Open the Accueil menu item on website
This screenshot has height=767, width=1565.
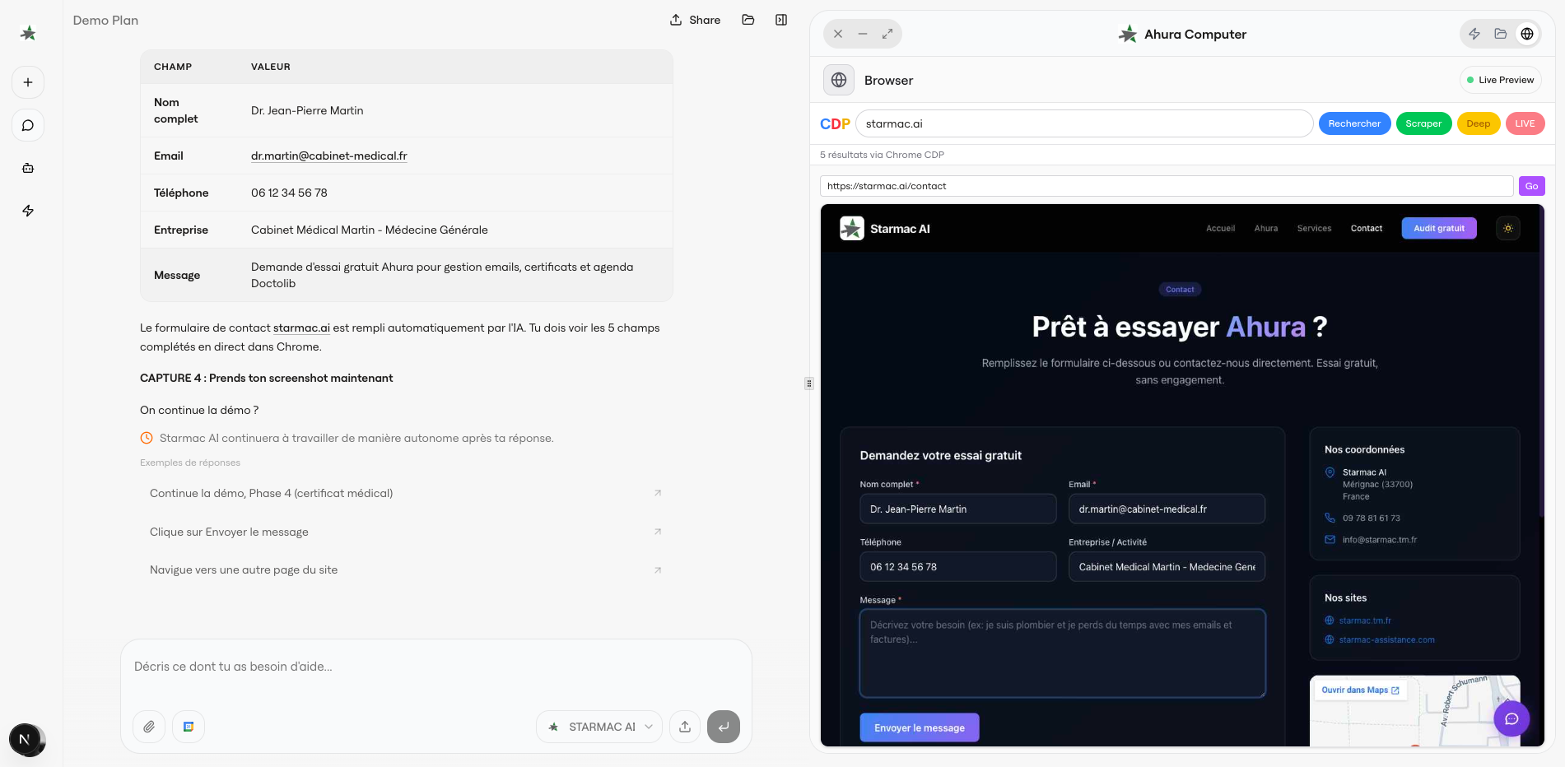pos(1220,228)
